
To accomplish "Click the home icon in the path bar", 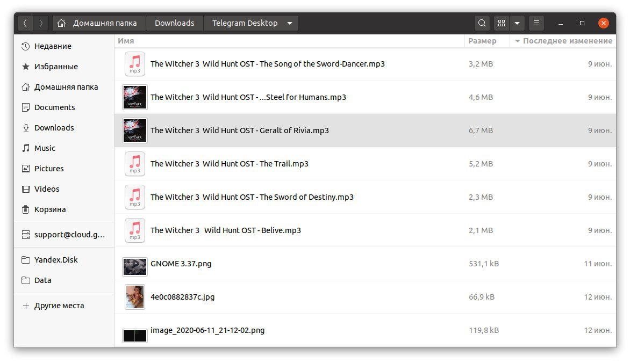I will [x=61, y=23].
